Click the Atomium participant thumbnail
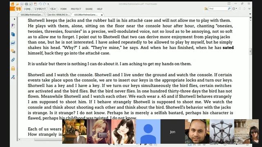 222,131
